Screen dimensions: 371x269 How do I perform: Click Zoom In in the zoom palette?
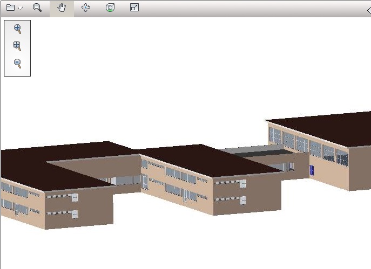pos(17,29)
